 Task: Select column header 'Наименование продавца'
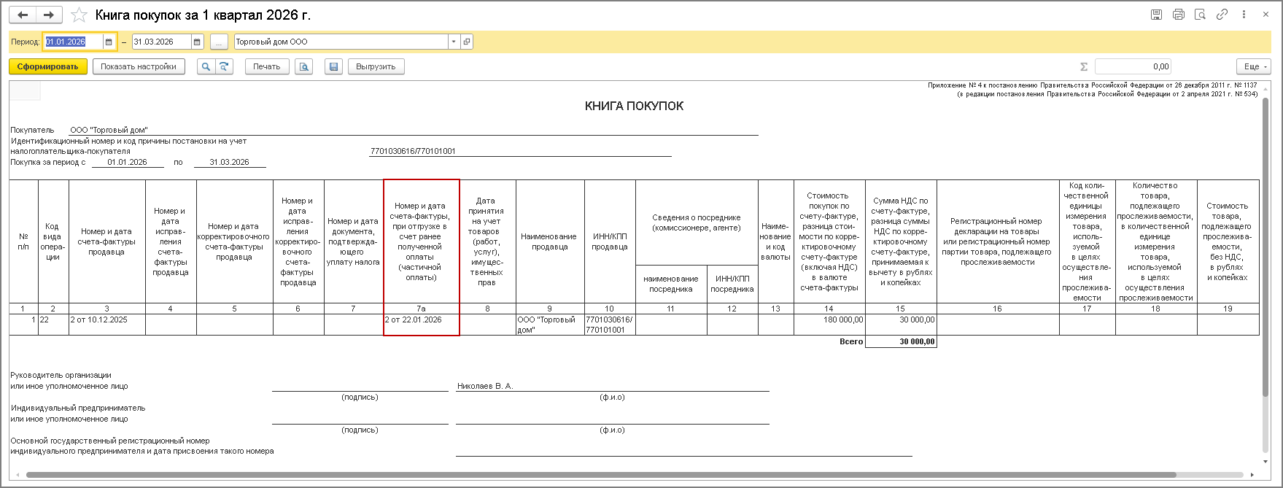pos(550,241)
